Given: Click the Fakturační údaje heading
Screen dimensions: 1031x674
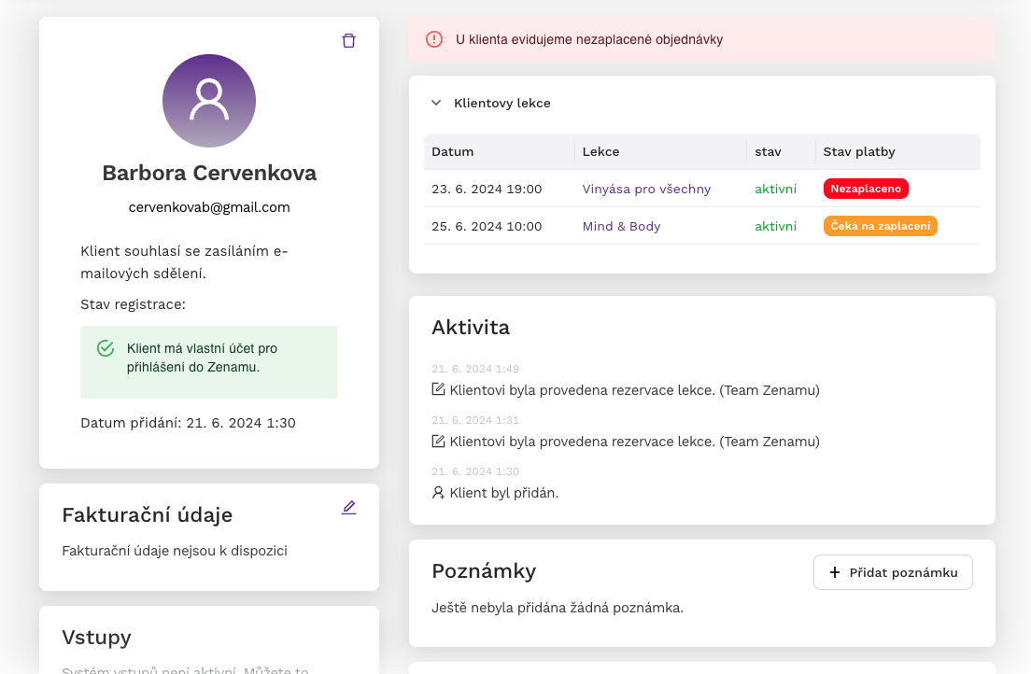Looking at the screenshot, I should [148, 515].
